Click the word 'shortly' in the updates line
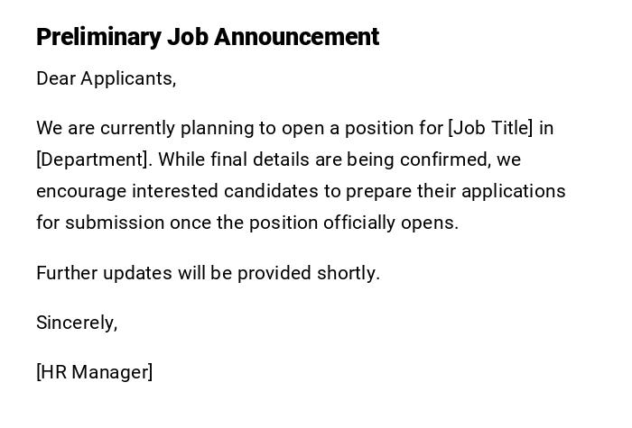The width and height of the screenshot is (632, 428). (x=348, y=273)
